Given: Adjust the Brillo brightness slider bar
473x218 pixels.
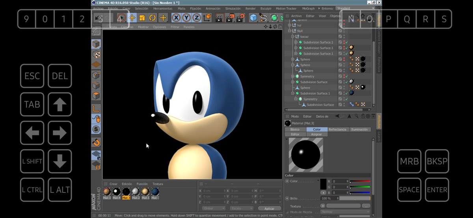Looking at the screenshot, I should pos(355,199).
